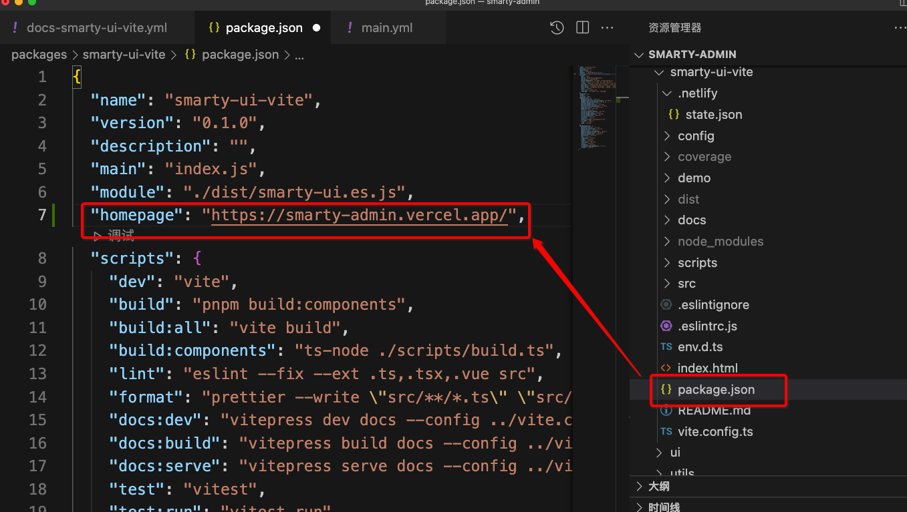Click the split editor icon

click(582, 28)
